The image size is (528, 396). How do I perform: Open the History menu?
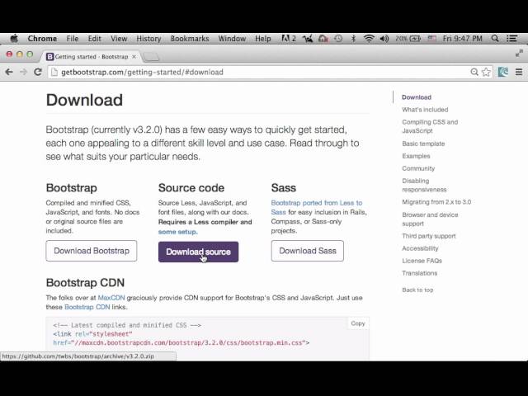pyautogui.click(x=148, y=39)
